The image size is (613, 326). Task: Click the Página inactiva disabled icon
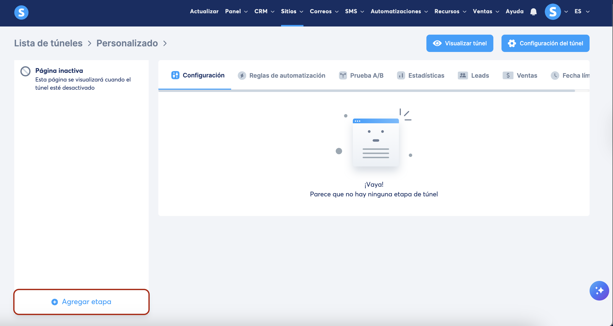[25, 71]
